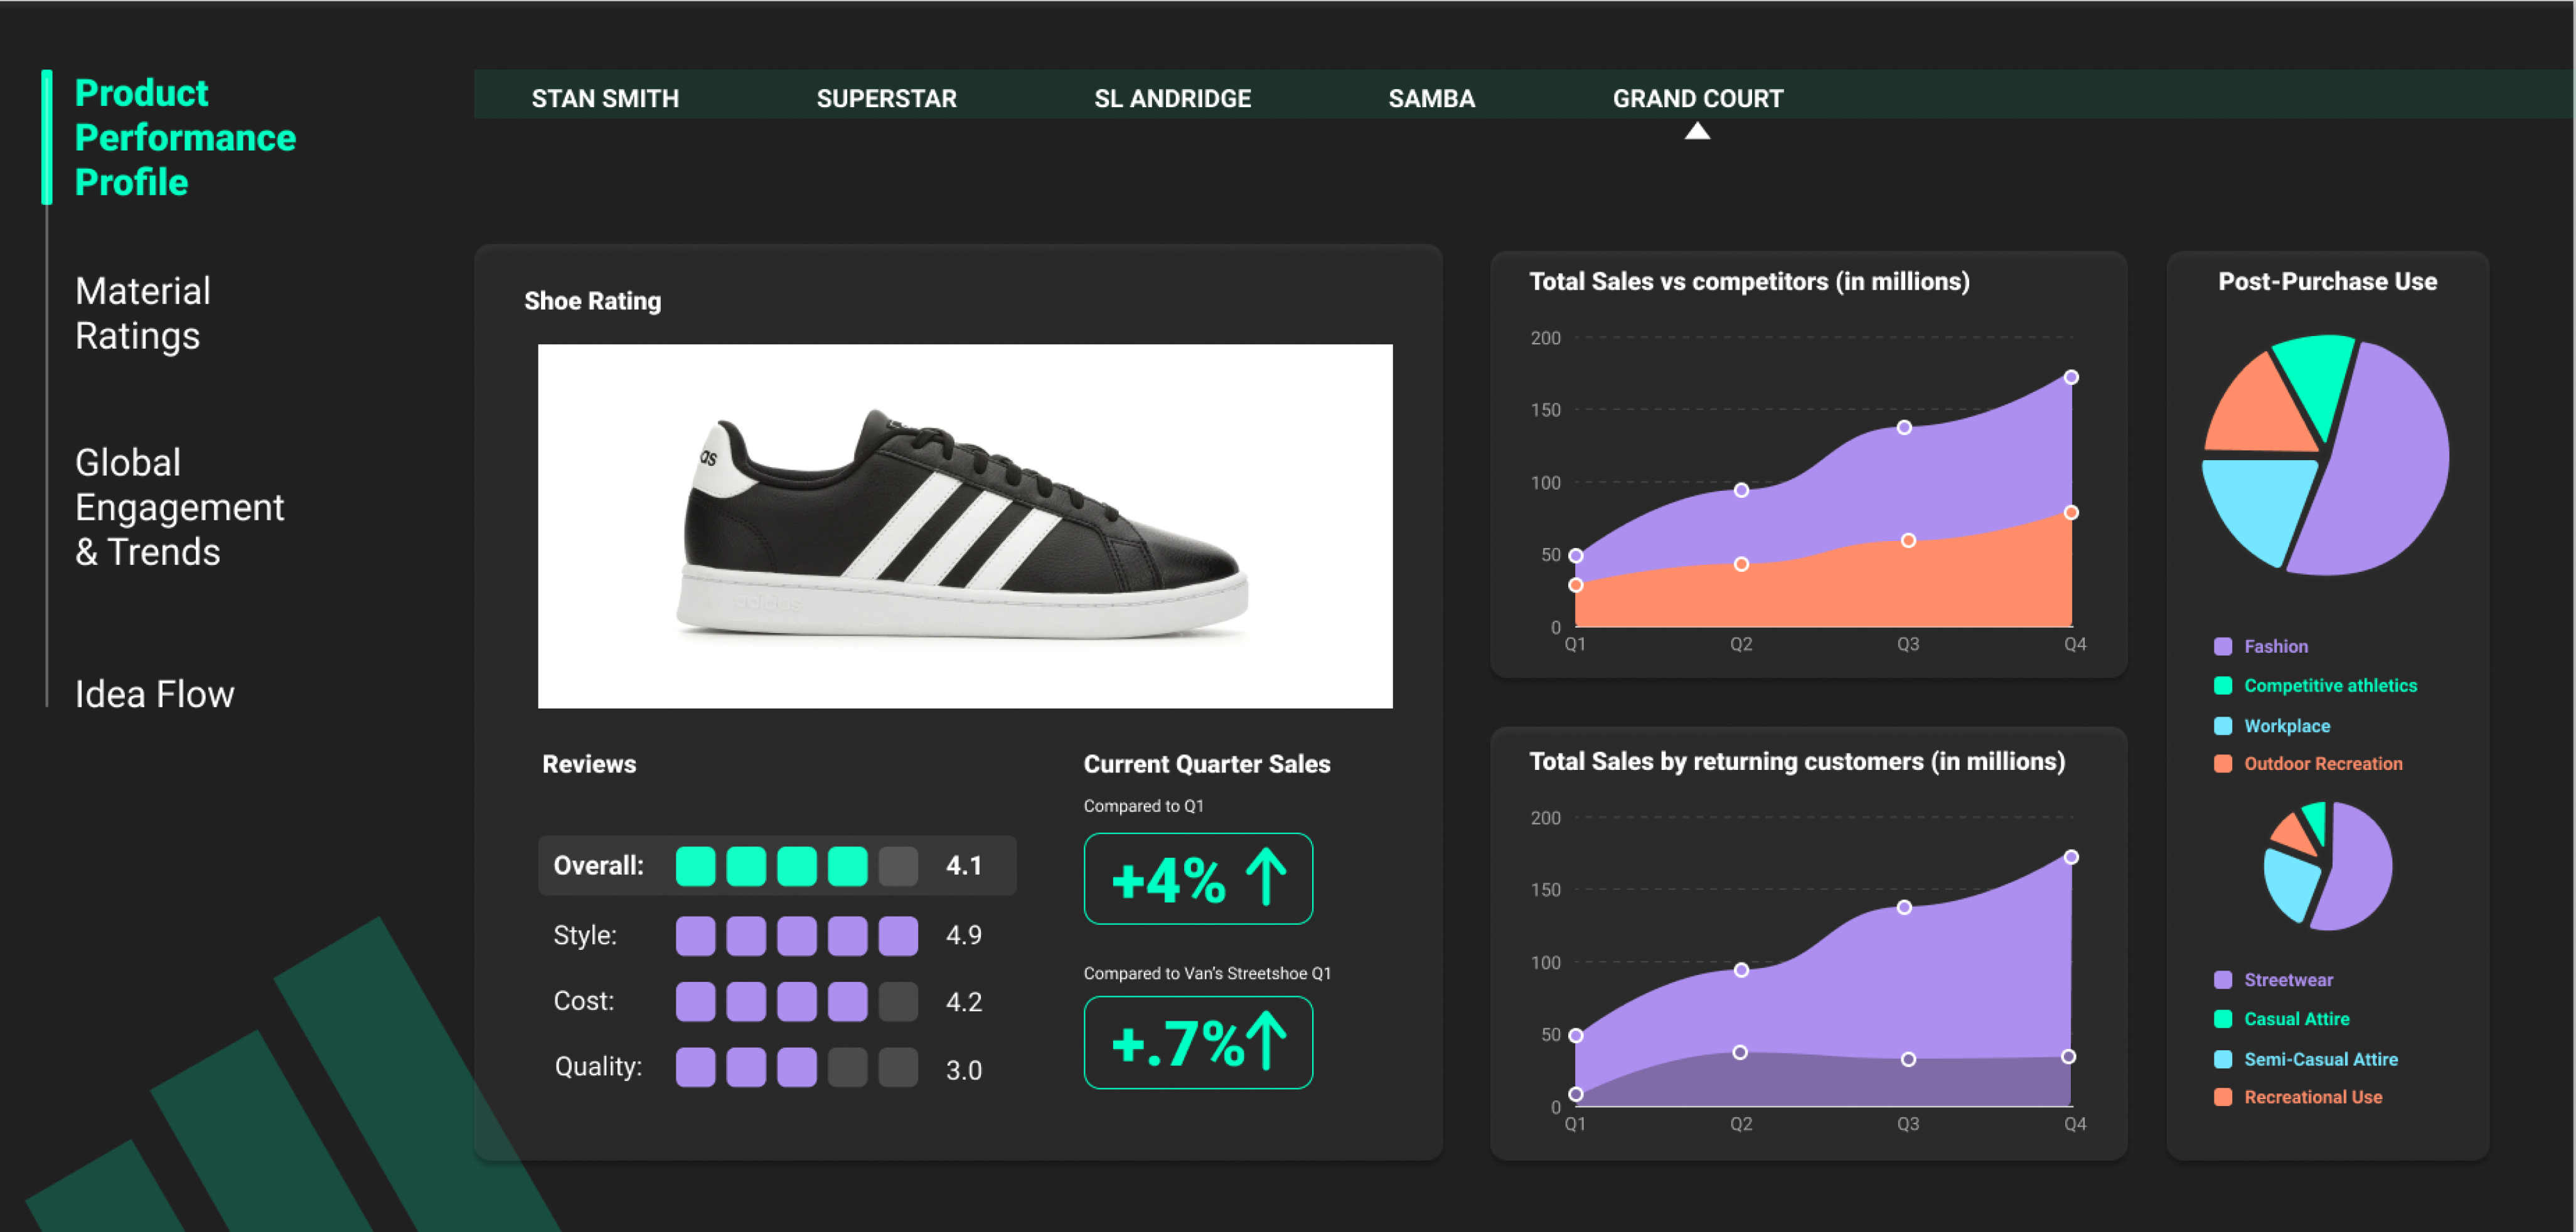Image resolution: width=2576 pixels, height=1232 pixels.
Task: Click the Compared to Van's Streetshoe Q1 label
Action: coord(1207,973)
